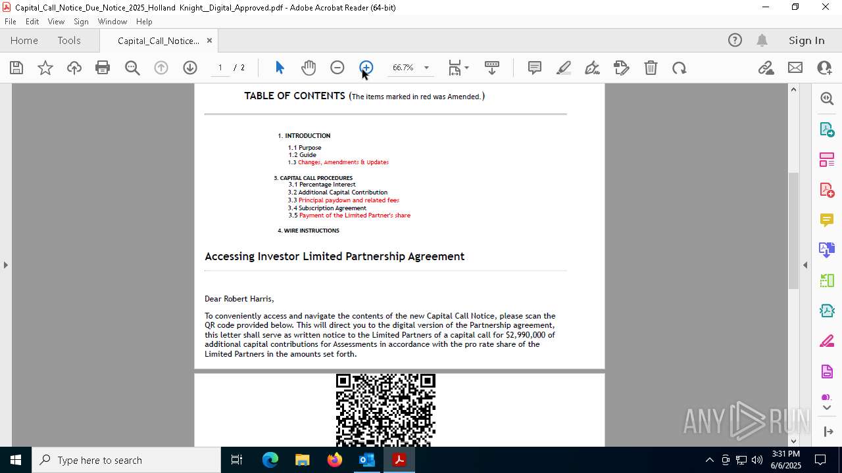This screenshot has height=473, width=842.
Task: Save the PDF with the floppy disk icon
Action: click(x=16, y=68)
